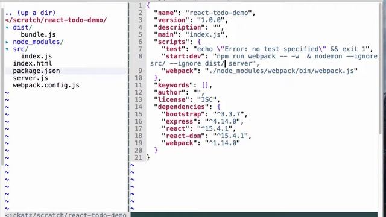
Task: Click the file tree status line path
Action: pyautogui.click(x=66, y=215)
